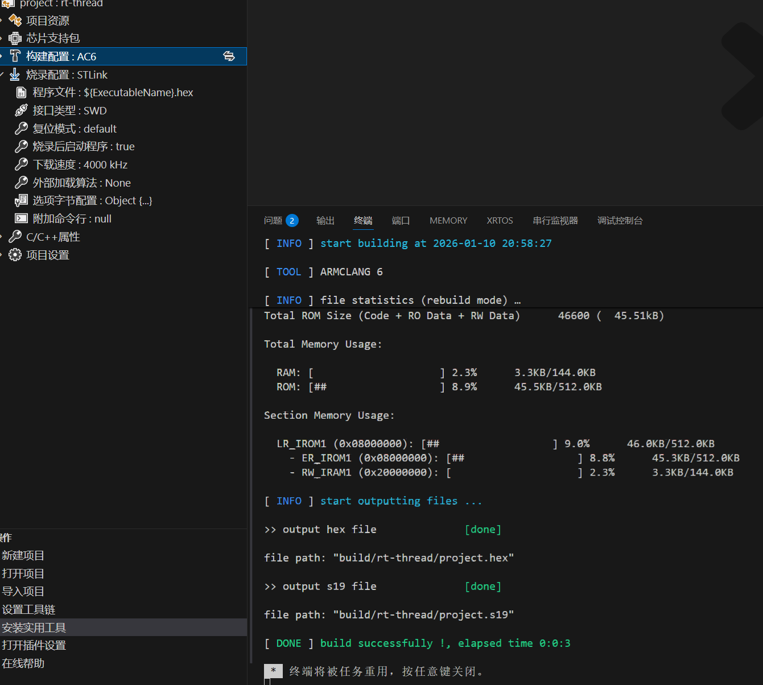Click the 接口类型 plug icon
Viewport: 763px width, 685px height.
[x=22, y=110]
